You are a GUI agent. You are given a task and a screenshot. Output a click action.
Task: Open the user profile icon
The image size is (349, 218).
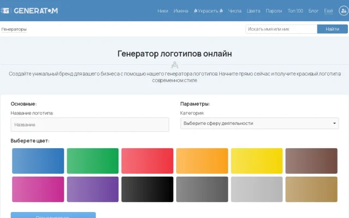(x=344, y=11)
